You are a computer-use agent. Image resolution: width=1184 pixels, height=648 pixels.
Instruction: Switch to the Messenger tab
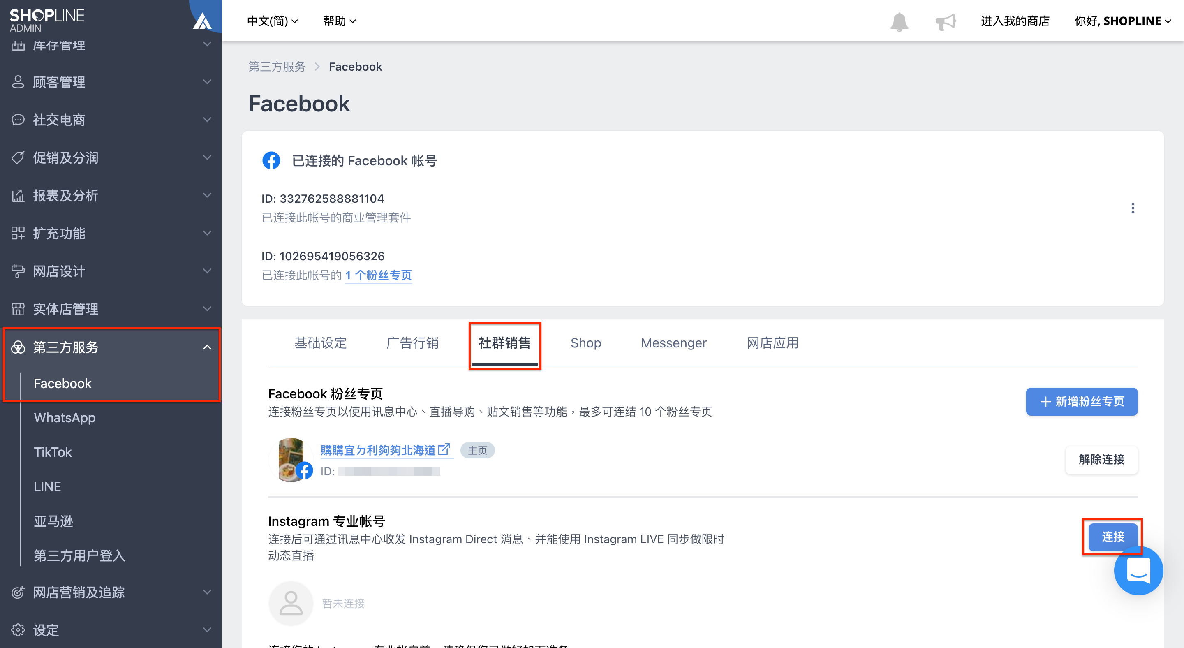tap(673, 343)
